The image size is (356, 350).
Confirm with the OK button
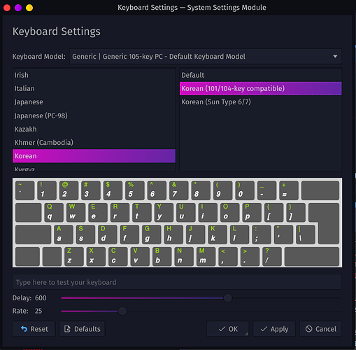point(228,329)
